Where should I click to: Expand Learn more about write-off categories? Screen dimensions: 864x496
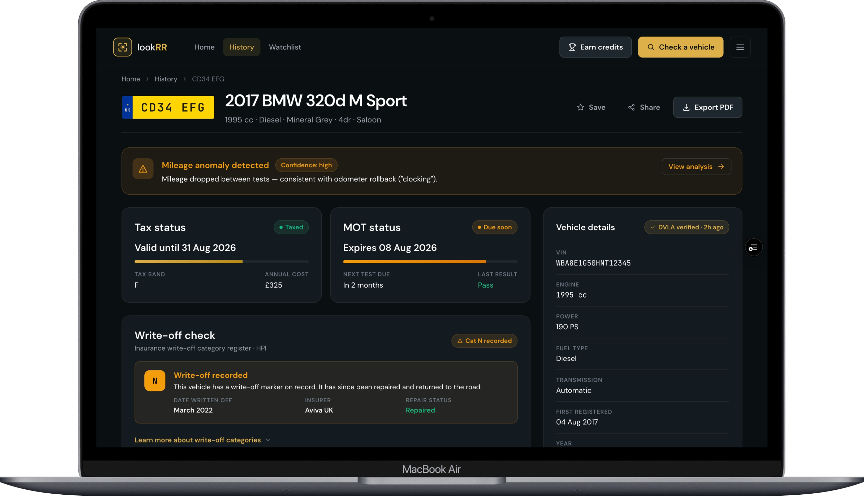202,440
